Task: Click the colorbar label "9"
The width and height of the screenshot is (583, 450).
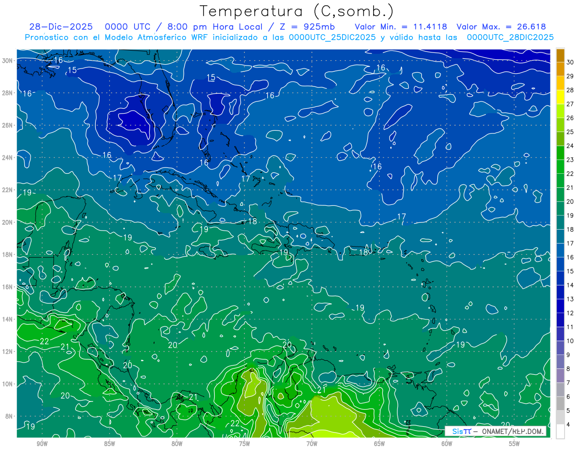Action: (x=568, y=355)
